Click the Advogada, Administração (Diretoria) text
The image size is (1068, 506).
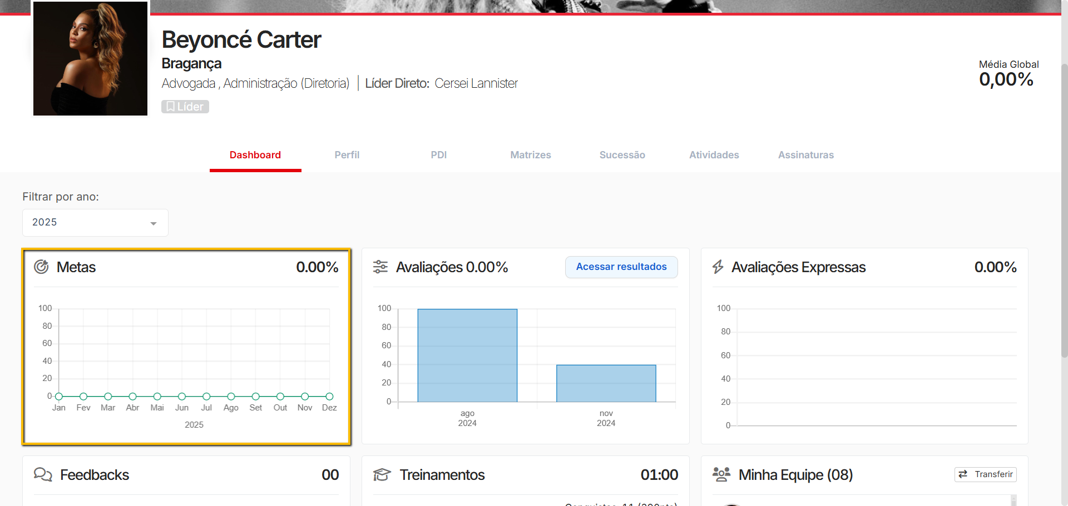coord(255,83)
